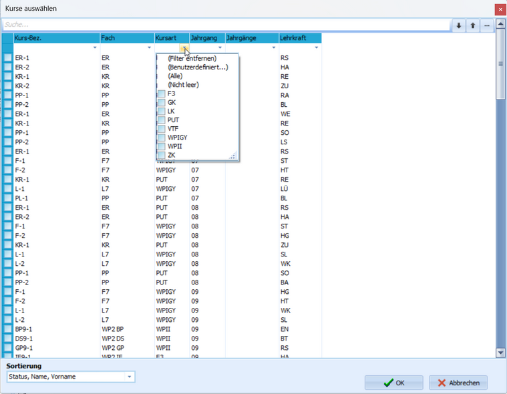The width and height of the screenshot is (507, 394).
Task: Check the row for course PL-1
Action: [x=8, y=198]
